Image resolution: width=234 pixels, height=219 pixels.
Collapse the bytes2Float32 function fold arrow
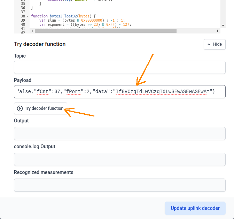(x=28, y=16)
